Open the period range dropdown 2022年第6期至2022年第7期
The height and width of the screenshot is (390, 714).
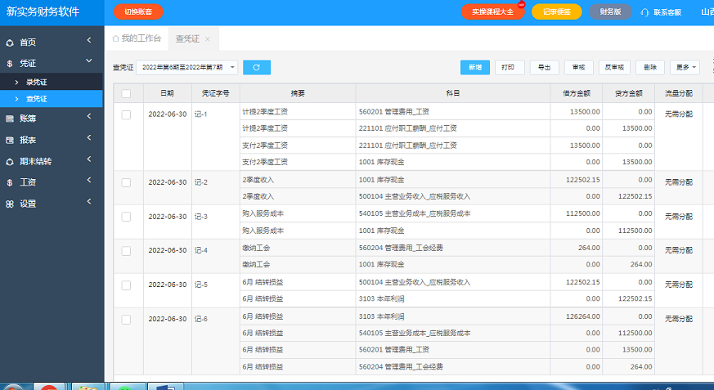(x=186, y=67)
